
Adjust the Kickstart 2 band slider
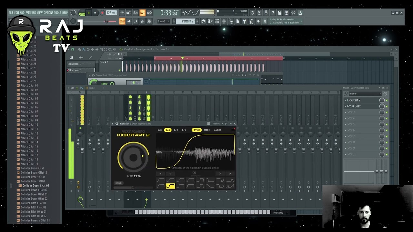click(x=133, y=187)
